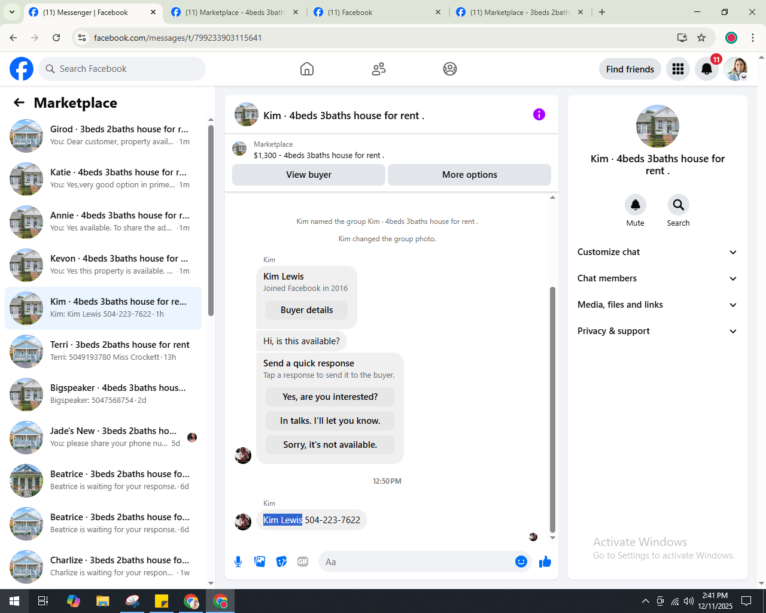
Task: Click the Aa message input box
Action: click(417, 562)
